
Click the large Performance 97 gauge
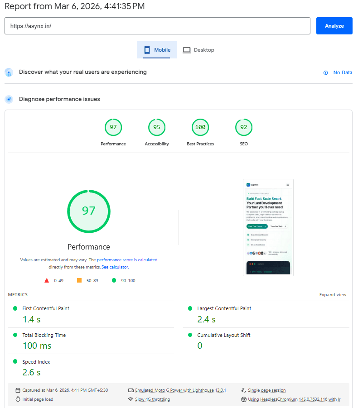[89, 211]
